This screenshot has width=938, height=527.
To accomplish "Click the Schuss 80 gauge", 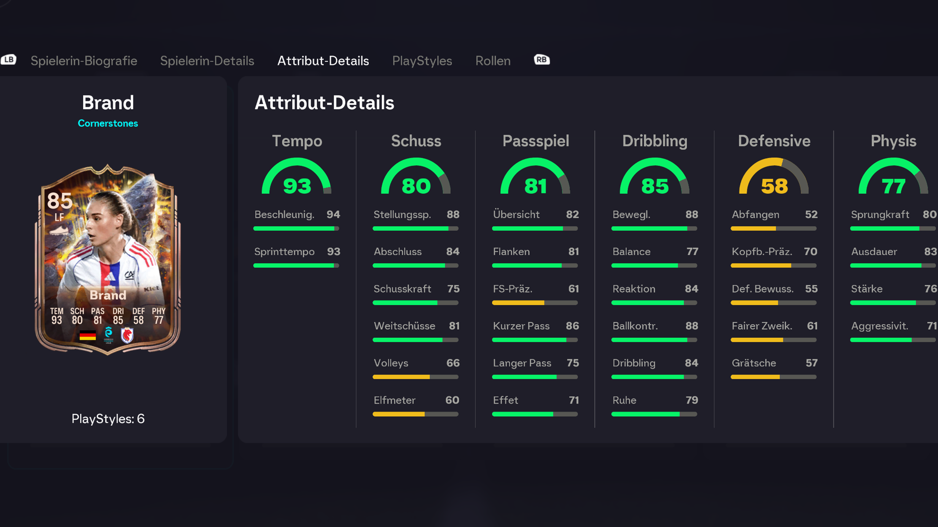I will (416, 178).
